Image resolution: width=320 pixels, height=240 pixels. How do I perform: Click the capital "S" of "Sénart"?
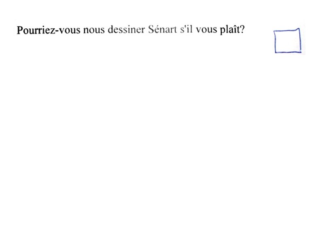click(x=151, y=30)
